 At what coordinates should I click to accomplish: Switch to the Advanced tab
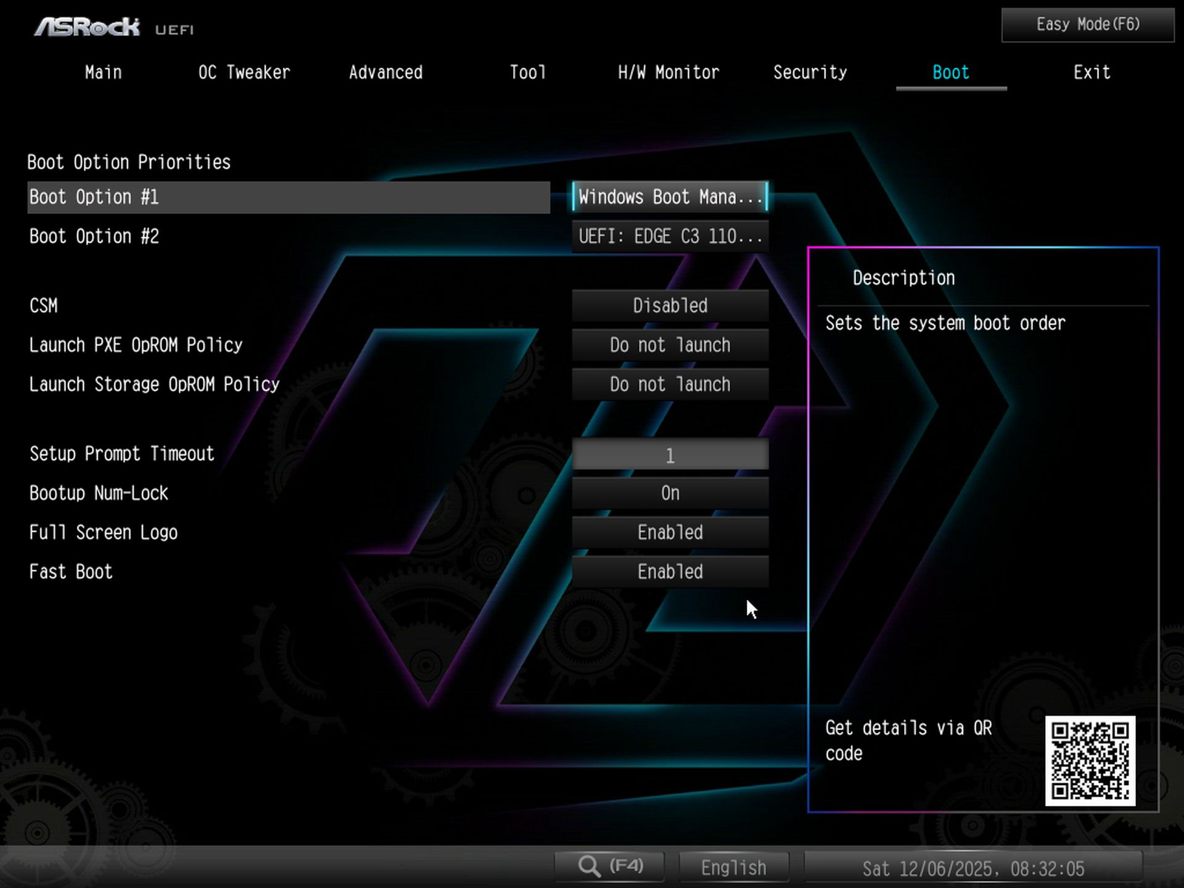[385, 72]
